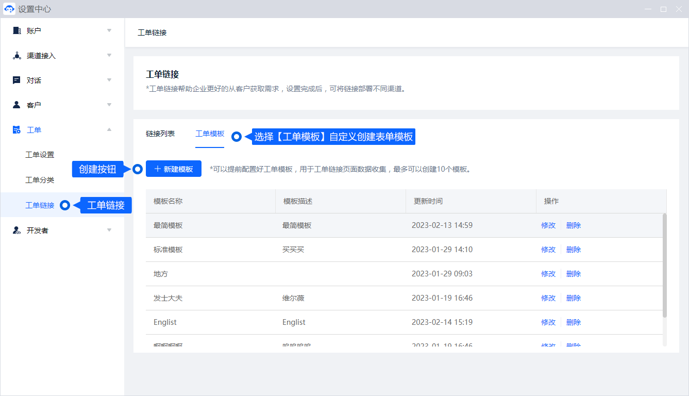The height and width of the screenshot is (396, 689).
Task: Click the 渠道接入 channel icon
Action: 16,56
